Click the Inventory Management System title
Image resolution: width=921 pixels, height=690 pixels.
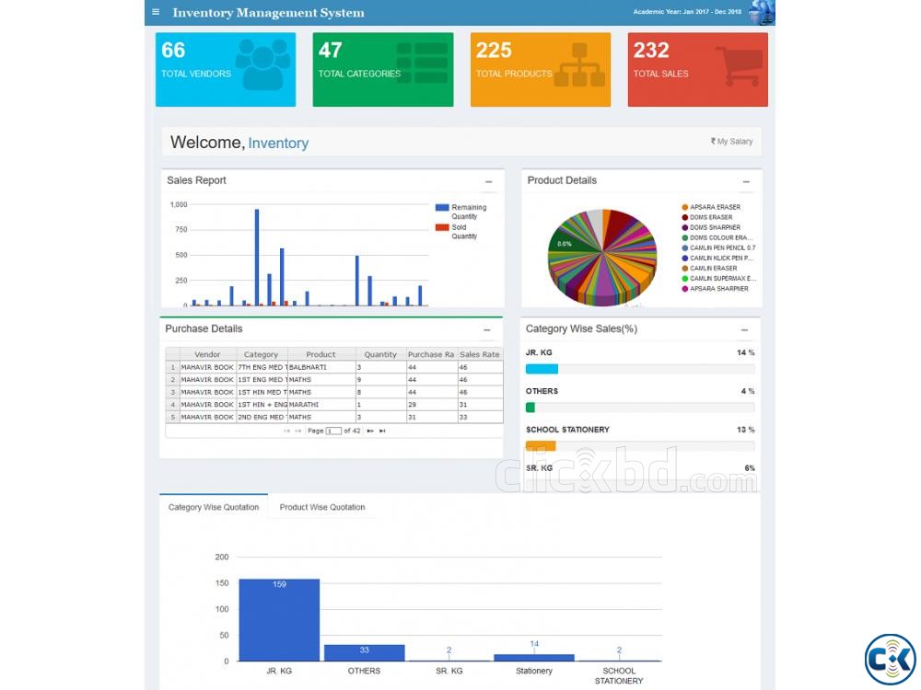tap(268, 12)
